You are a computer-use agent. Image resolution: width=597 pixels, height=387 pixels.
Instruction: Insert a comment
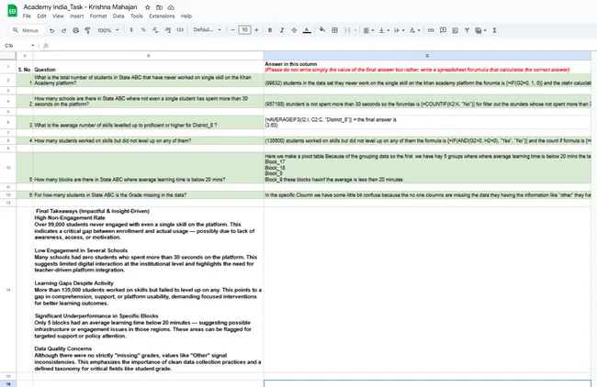(443, 30)
